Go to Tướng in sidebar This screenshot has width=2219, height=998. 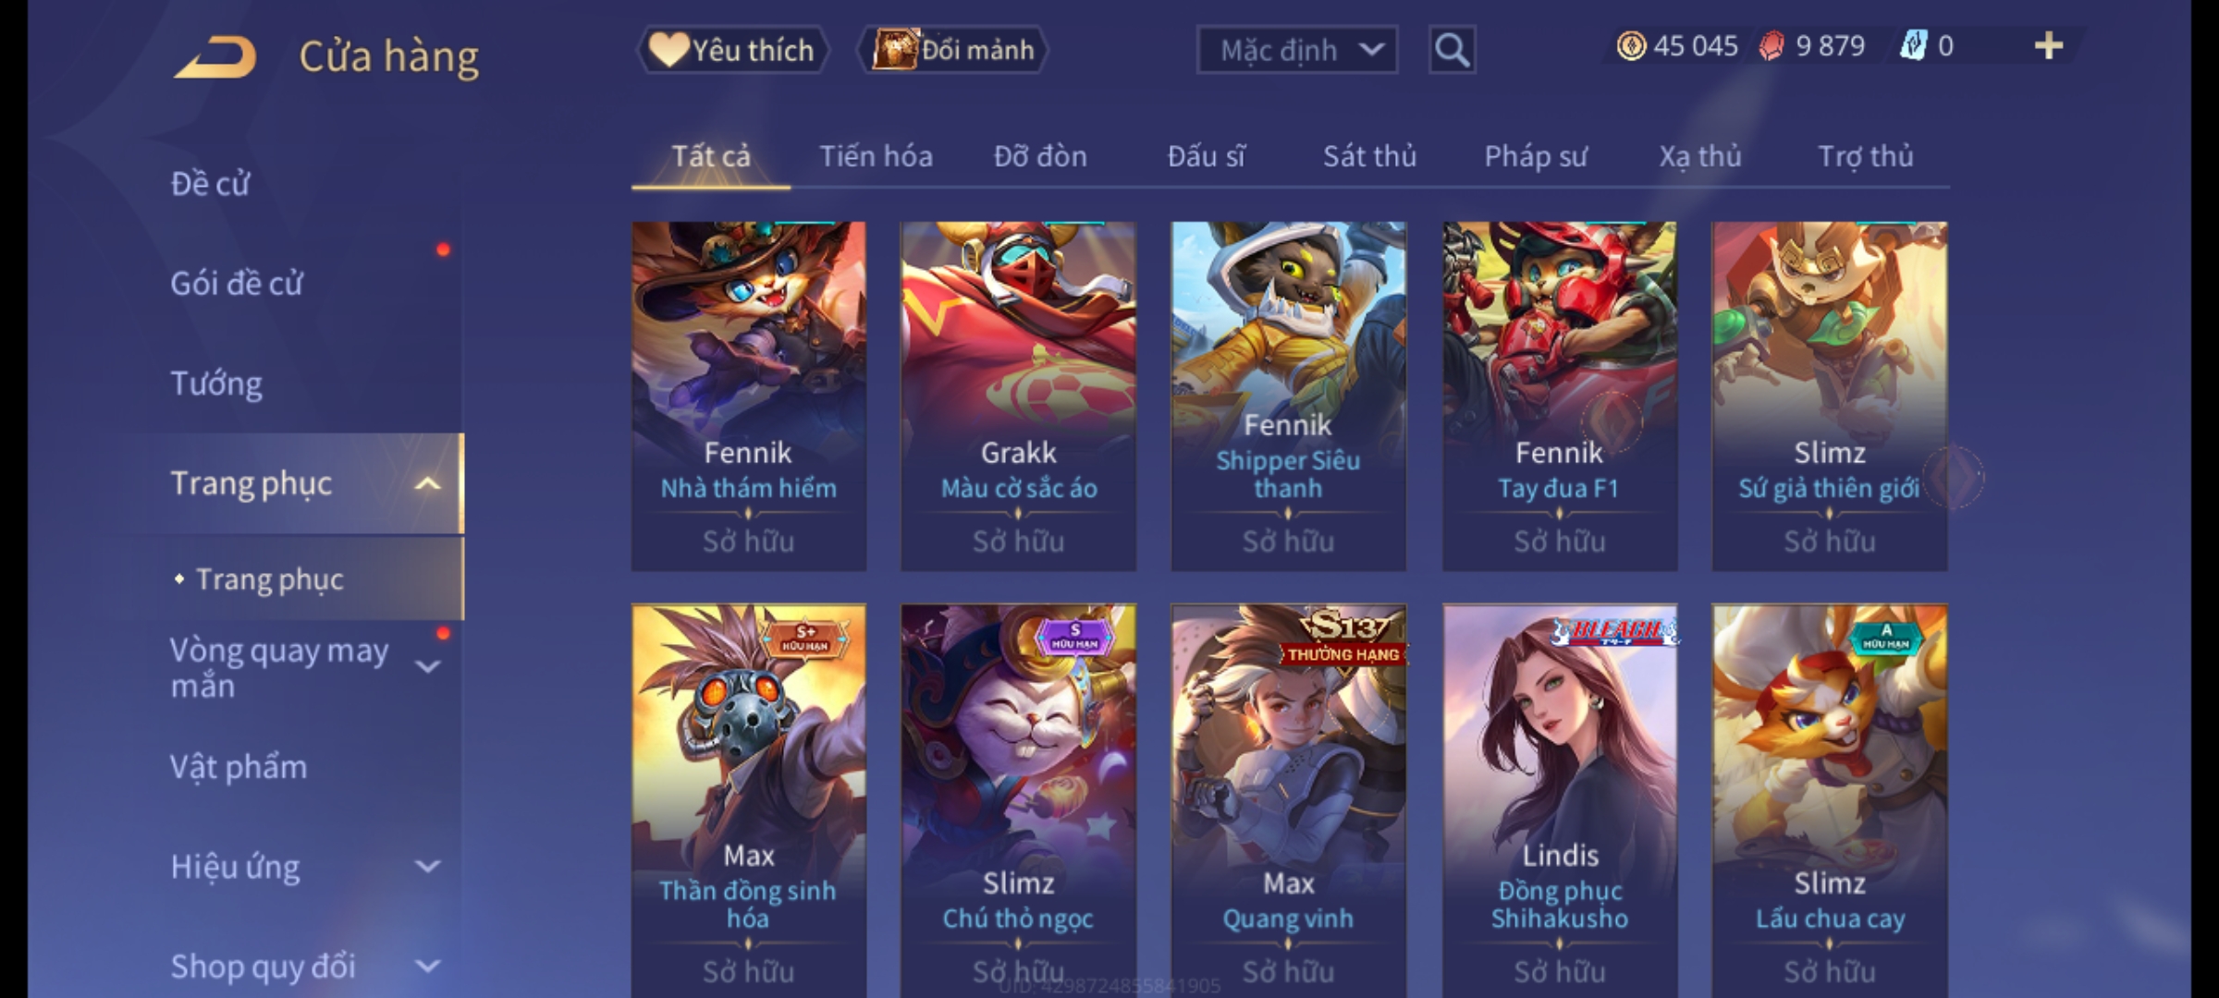click(215, 383)
